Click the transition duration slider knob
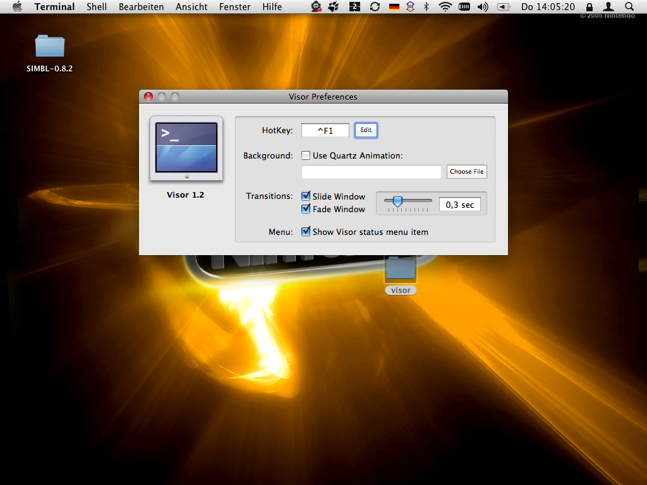647x485 pixels. point(397,201)
